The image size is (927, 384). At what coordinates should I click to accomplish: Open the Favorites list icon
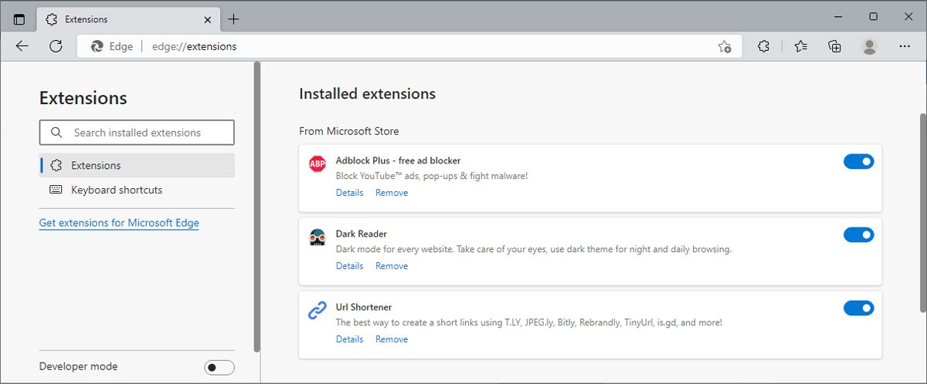[x=800, y=46]
